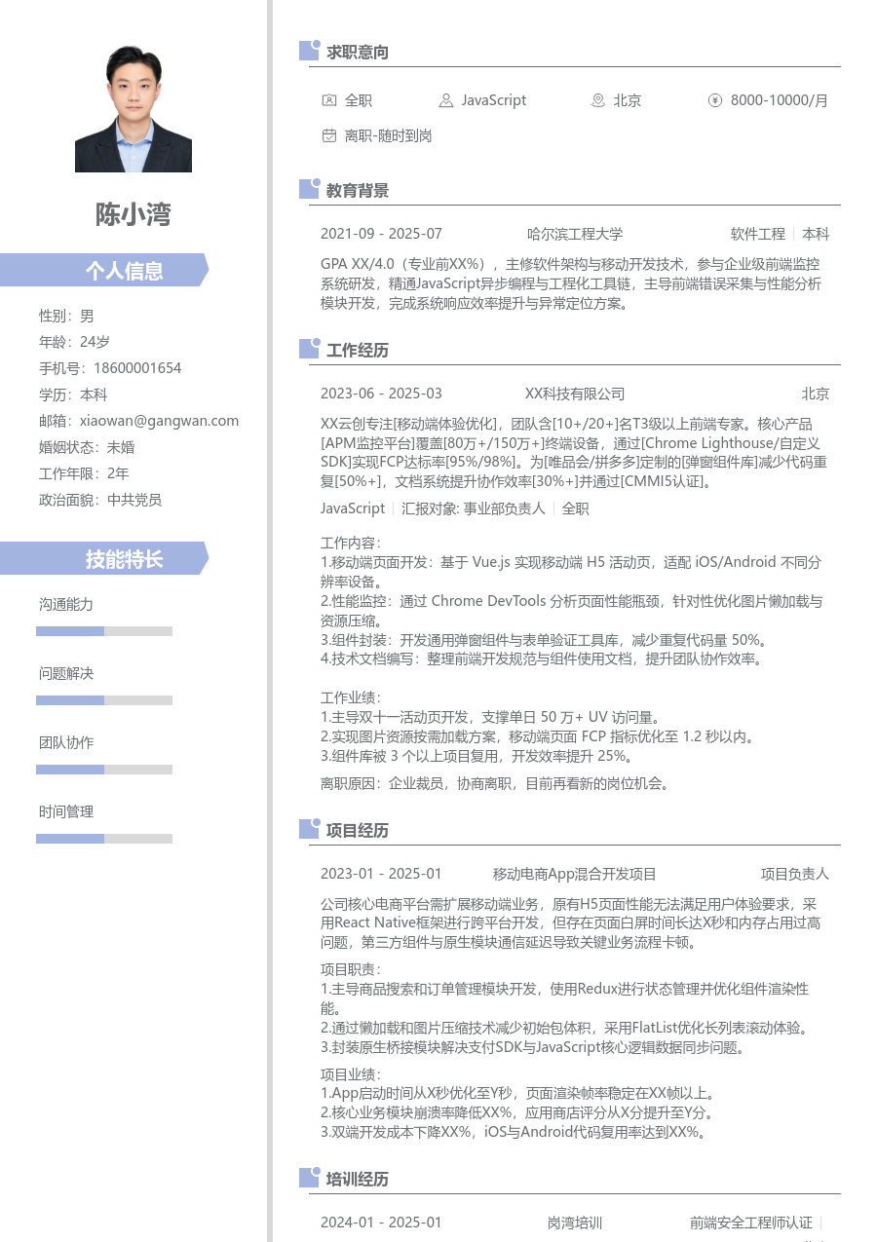Click the briefcase icon beside 全职
The width and height of the screenshot is (877, 1242).
pos(328,99)
